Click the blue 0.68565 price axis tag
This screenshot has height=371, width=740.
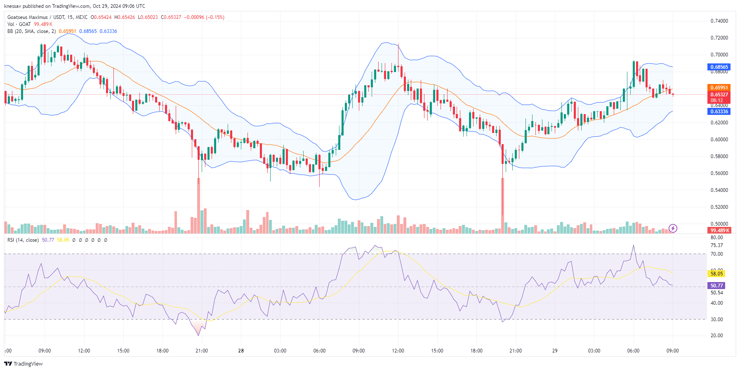tap(719, 67)
